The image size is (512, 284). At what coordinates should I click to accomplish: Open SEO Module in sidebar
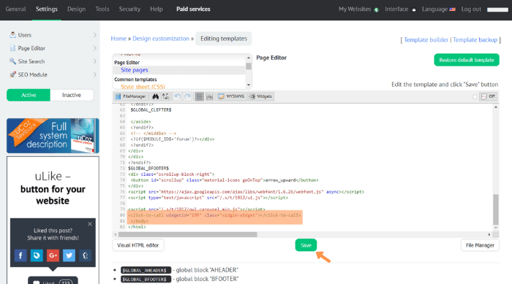tap(33, 74)
